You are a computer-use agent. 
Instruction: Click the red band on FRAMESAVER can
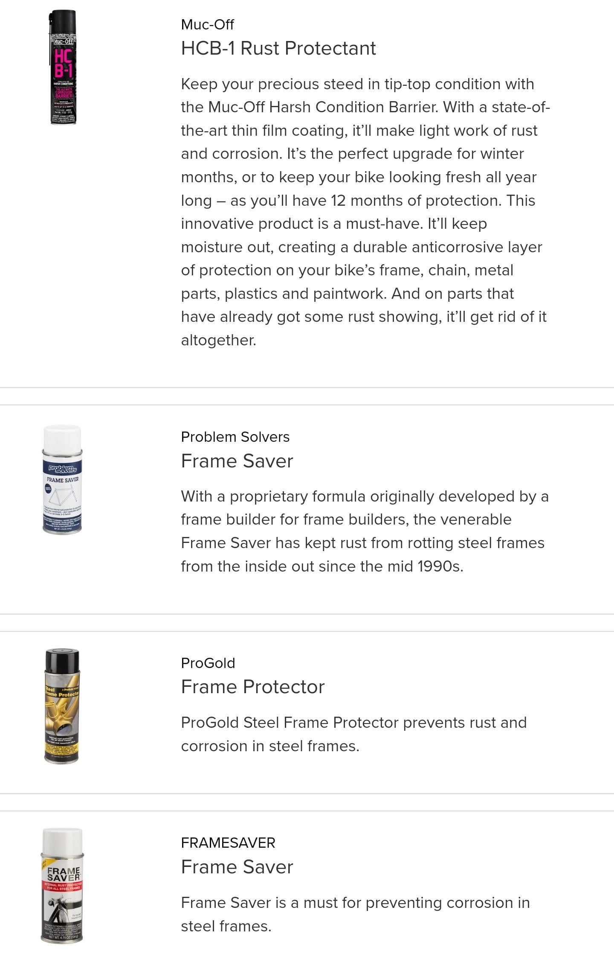[x=63, y=886]
